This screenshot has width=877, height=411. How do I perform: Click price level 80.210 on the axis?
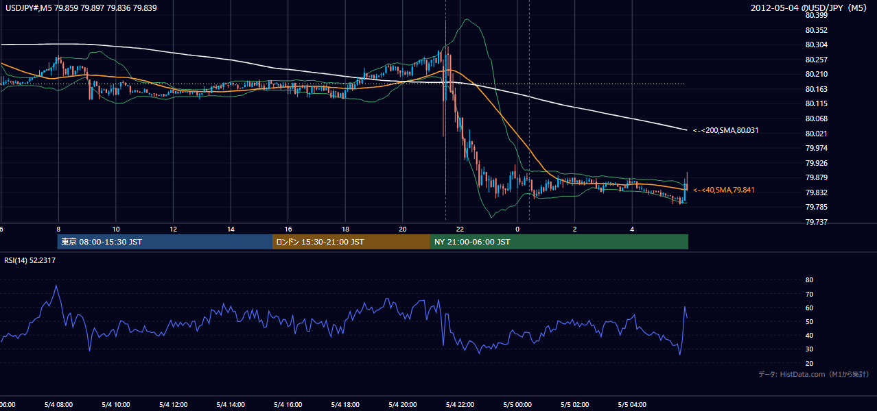816,74
